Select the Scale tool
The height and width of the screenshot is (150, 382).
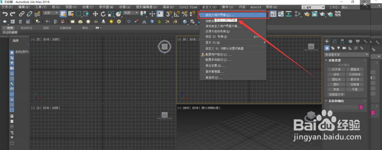(x=111, y=14)
